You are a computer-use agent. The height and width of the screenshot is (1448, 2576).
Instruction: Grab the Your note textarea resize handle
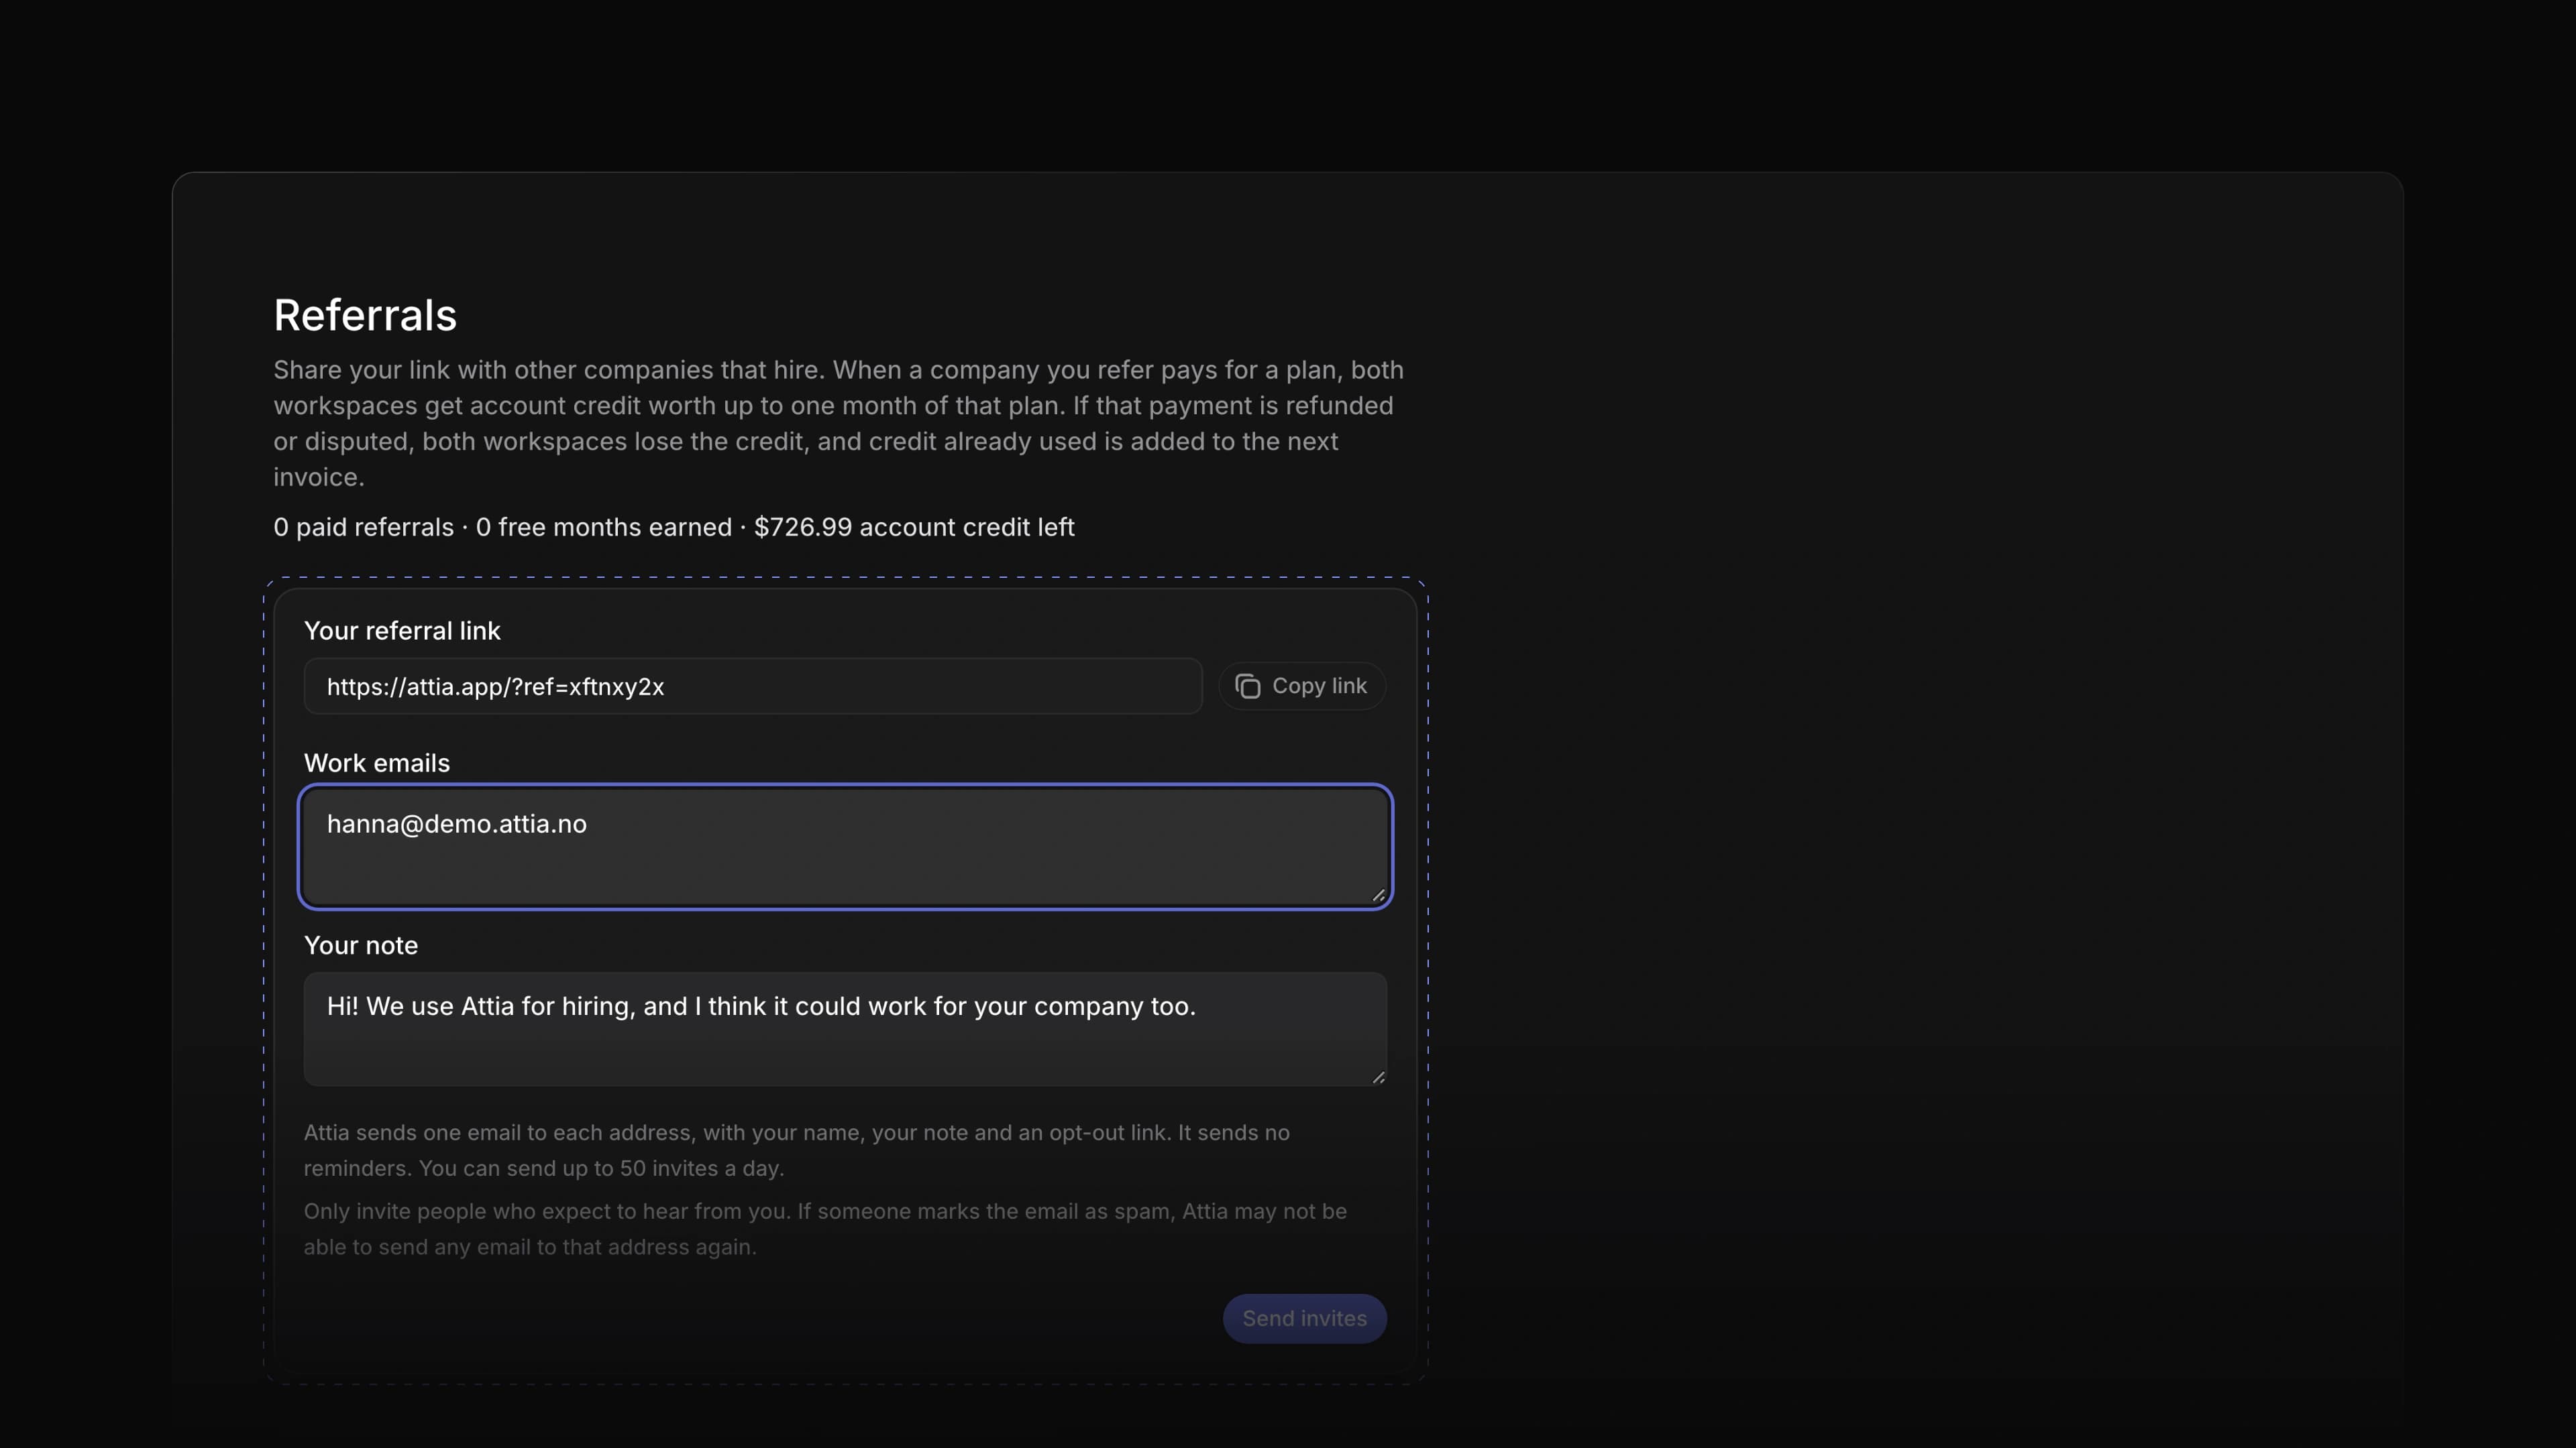coord(1378,1077)
